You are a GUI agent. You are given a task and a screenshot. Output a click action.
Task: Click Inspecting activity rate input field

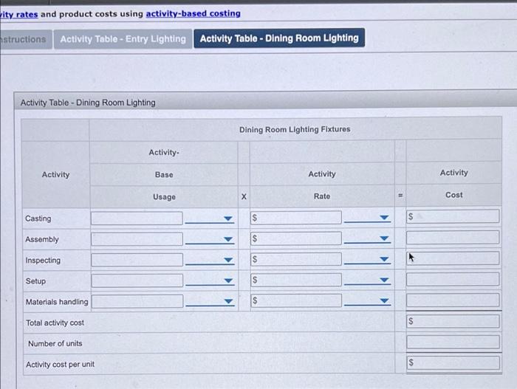tap(295, 259)
